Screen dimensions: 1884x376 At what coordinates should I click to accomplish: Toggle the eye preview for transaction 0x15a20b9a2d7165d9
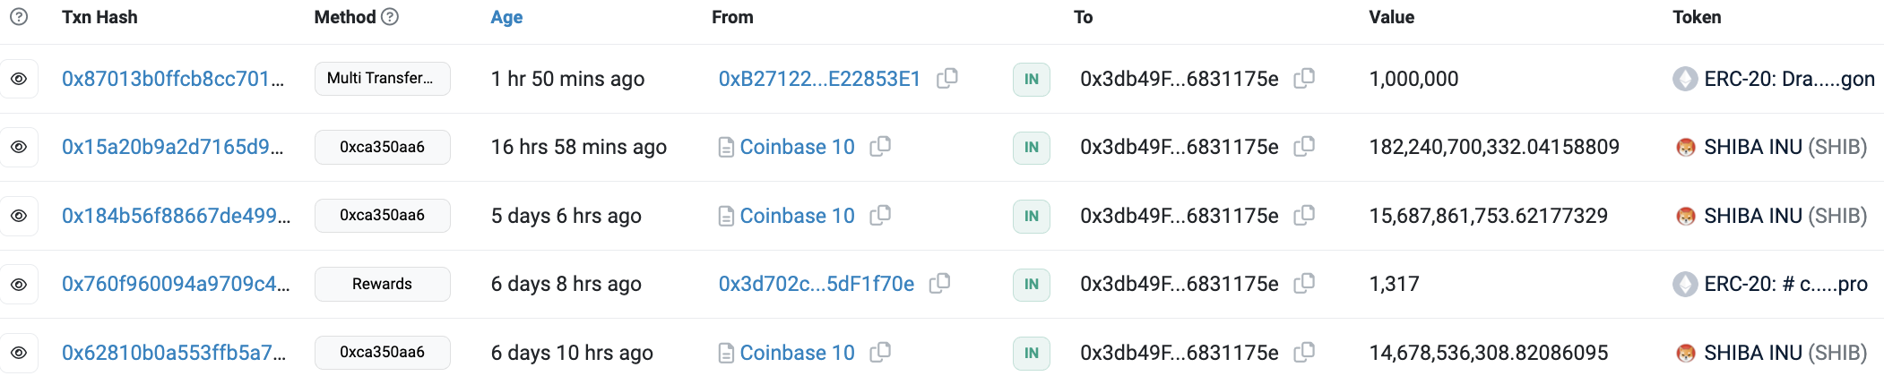pos(19,147)
